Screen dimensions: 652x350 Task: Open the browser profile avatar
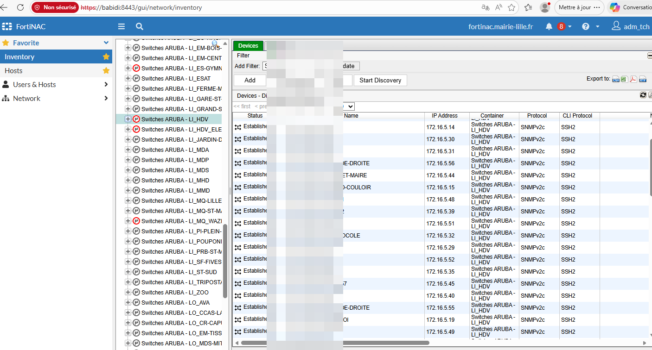point(545,7)
